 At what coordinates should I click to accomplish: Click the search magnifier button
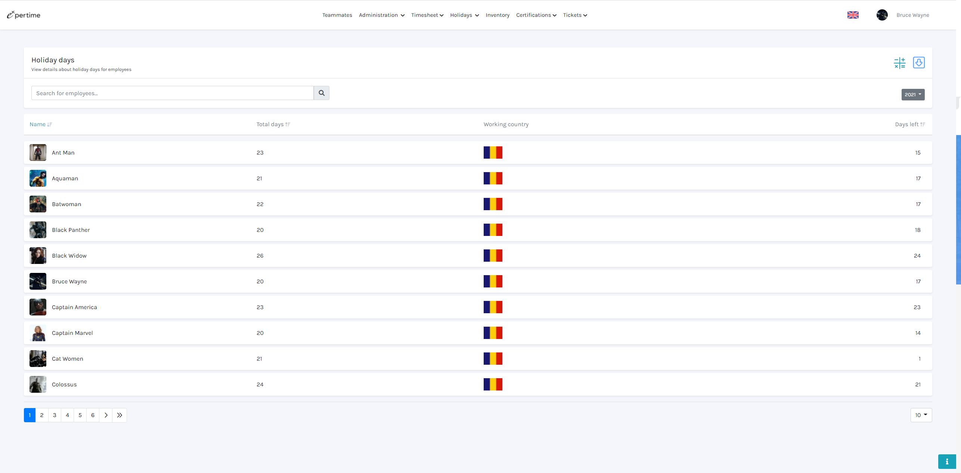tap(321, 93)
